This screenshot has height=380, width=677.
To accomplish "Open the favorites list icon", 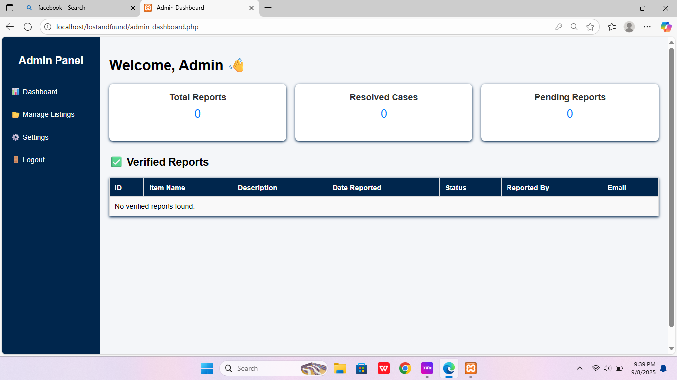I will tap(612, 27).
